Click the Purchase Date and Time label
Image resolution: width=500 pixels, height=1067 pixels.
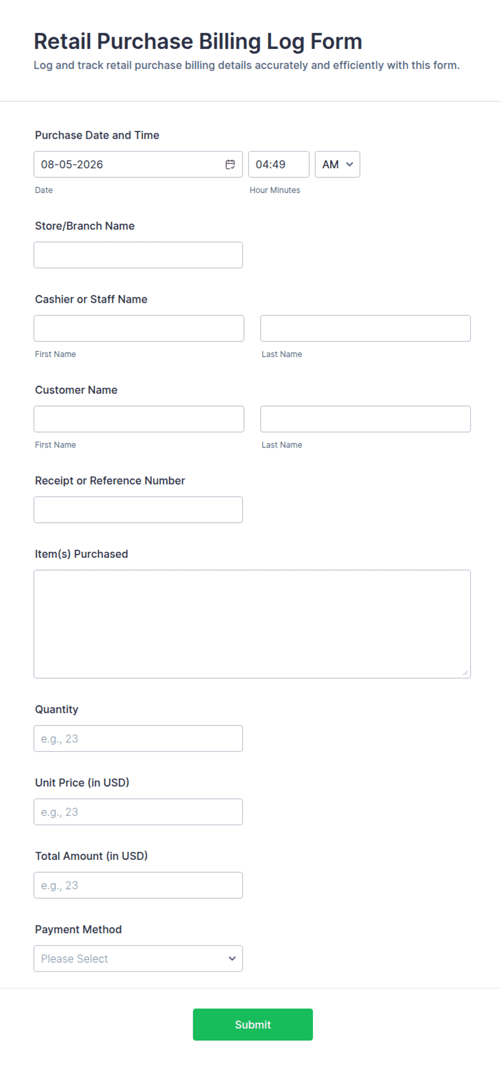[x=97, y=135]
